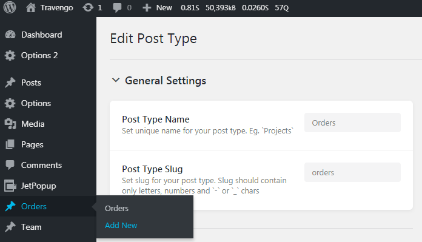
Task: Click the updates count 1
Action: coord(100,8)
